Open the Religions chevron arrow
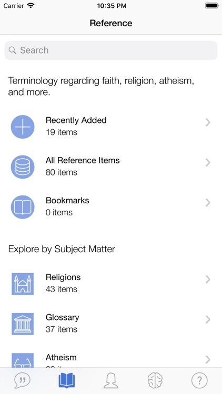The width and height of the screenshot is (222, 394). tap(208, 279)
